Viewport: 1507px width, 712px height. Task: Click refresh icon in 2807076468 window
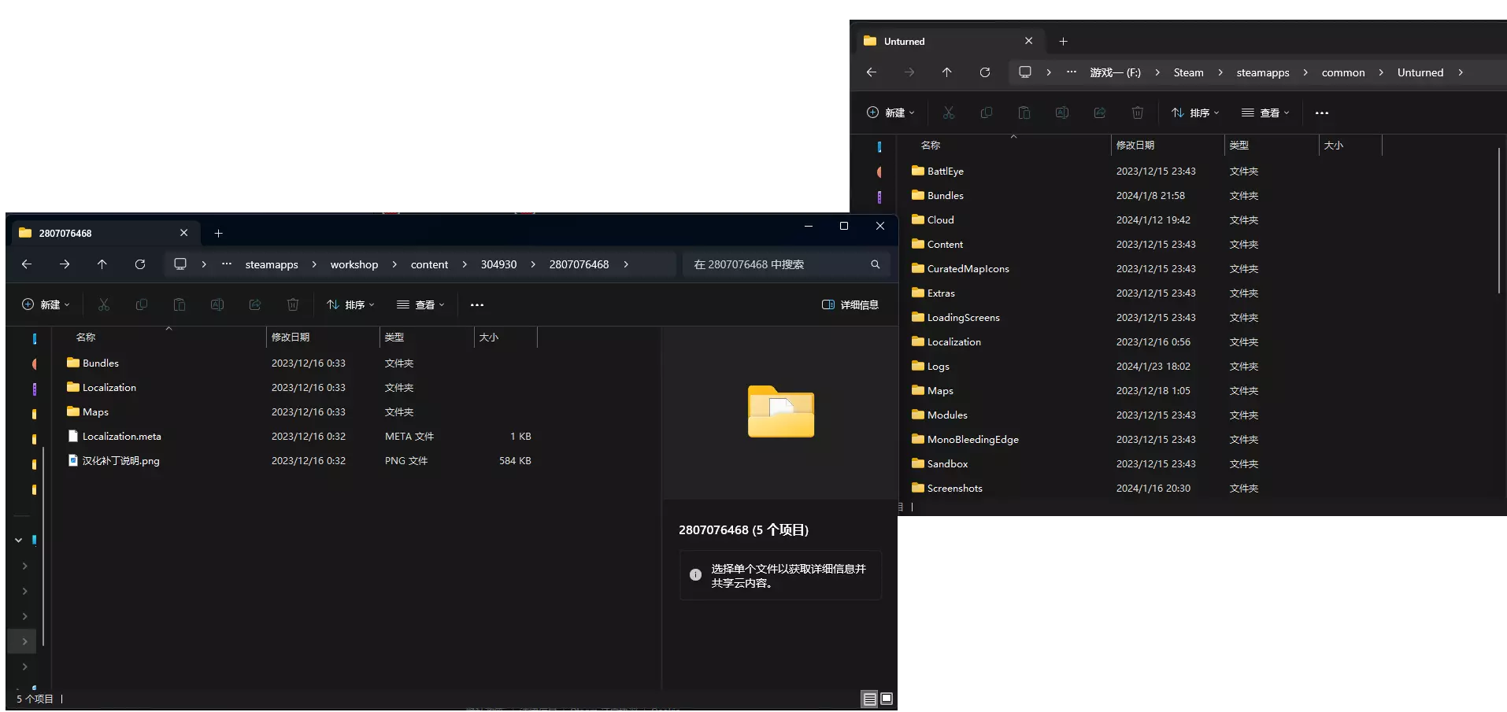(140, 264)
